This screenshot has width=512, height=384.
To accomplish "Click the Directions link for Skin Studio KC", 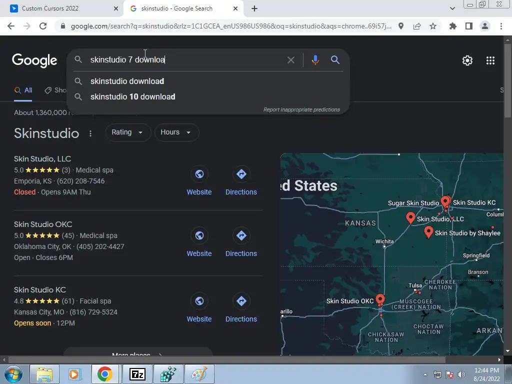I will point(241,319).
